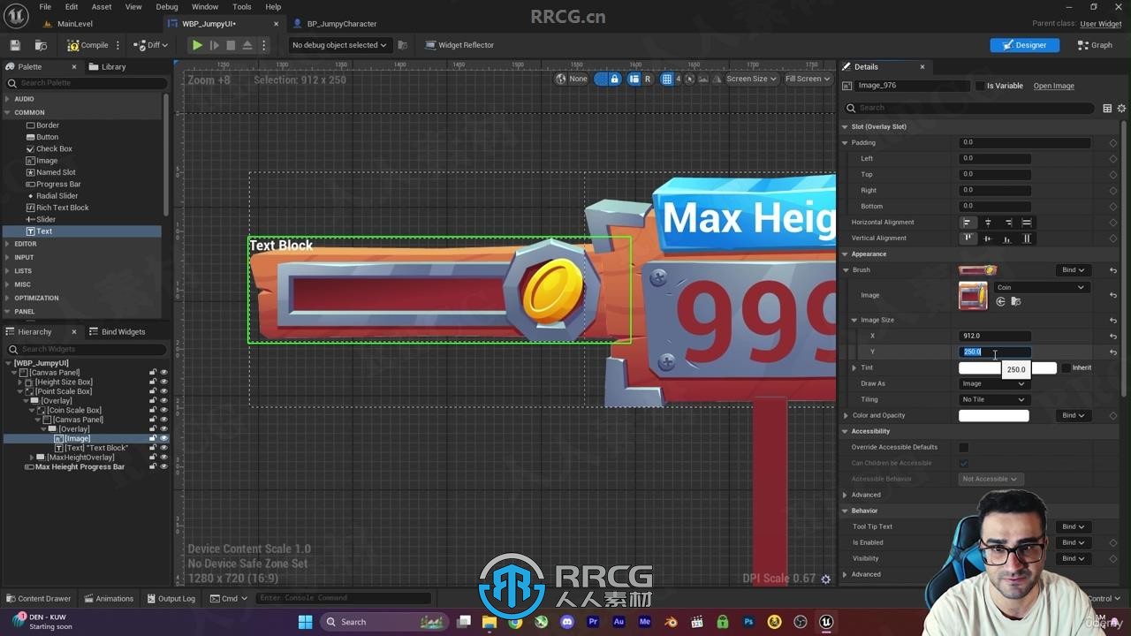The height and width of the screenshot is (636, 1131).
Task: Open the Debug menu
Action: pos(167,7)
